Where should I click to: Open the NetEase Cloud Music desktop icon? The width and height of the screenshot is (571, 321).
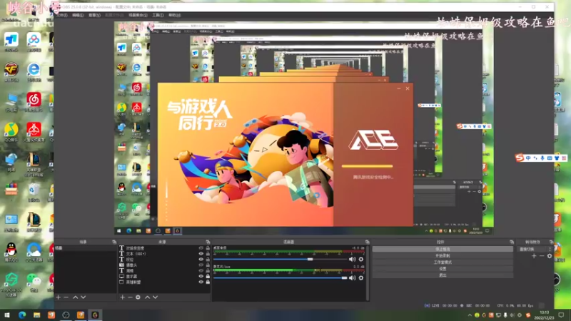[x=34, y=101]
